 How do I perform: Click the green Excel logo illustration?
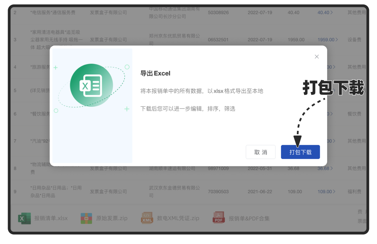[91, 85]
